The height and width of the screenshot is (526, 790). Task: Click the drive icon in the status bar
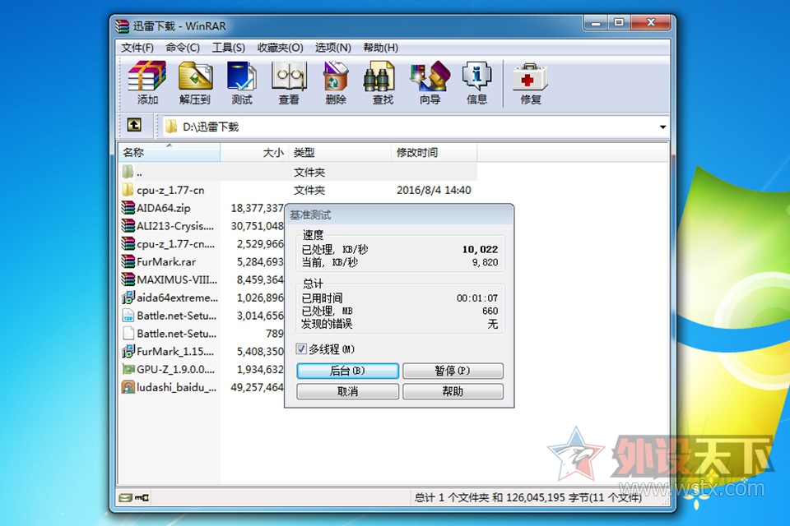tap(125, 498)
